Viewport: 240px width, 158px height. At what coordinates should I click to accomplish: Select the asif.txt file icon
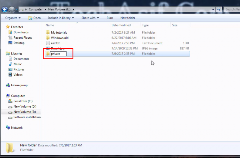48,43
